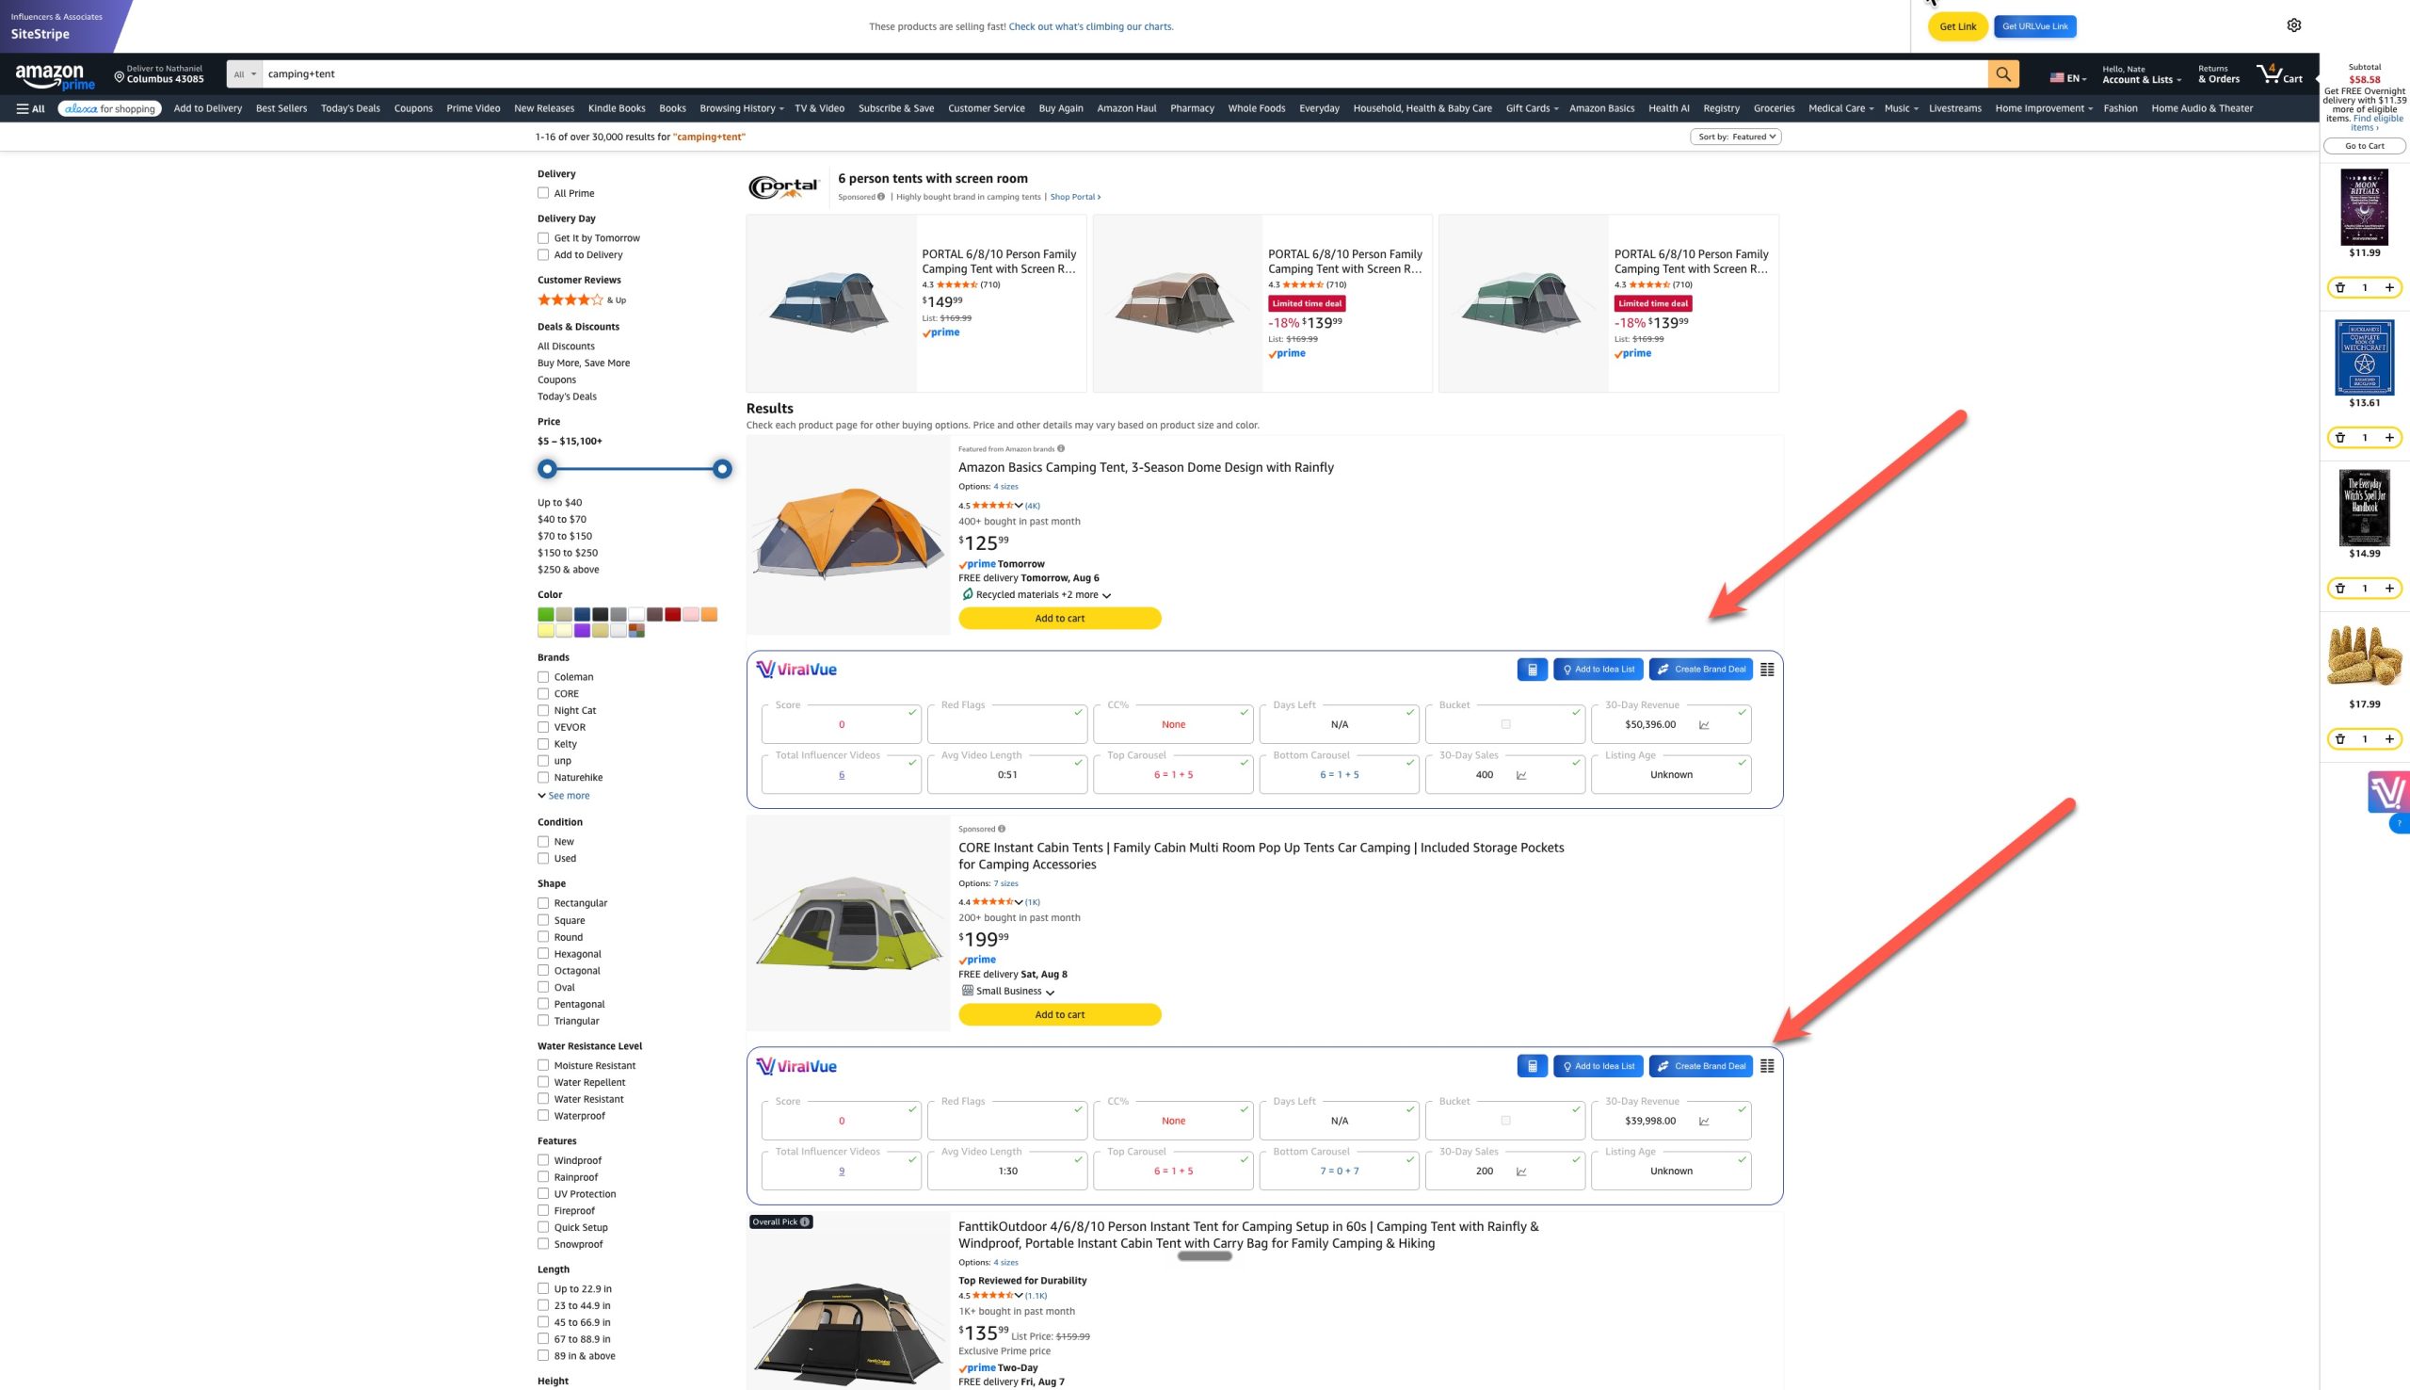Screen dimensions: 2410x1390
Task: Open the All departments search dropdown
Action: 244,73
